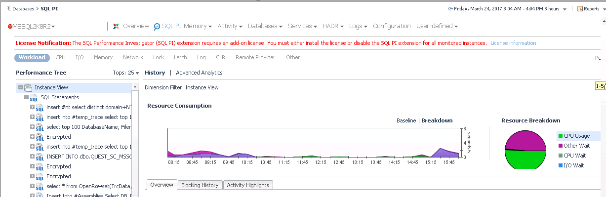The image size is (606, 197).
Task: Open the License information link
Action: (513, 43)
